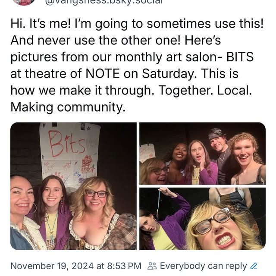Open the bottom-right selfie photo
Viewport: 276px width, 276px height.
[x=202, y=219]
